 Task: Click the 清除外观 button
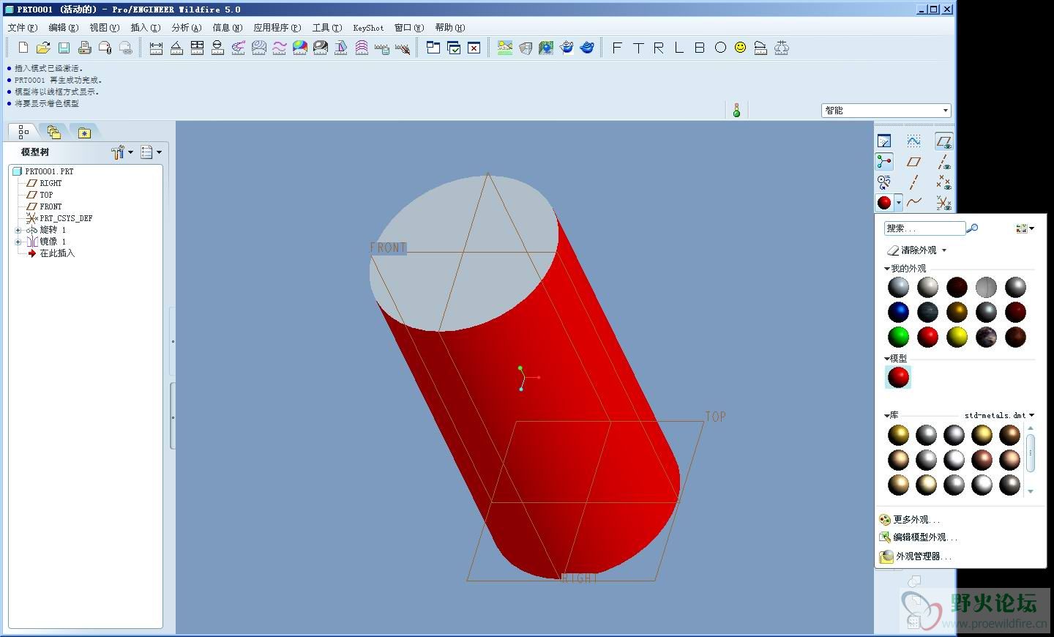912,250
